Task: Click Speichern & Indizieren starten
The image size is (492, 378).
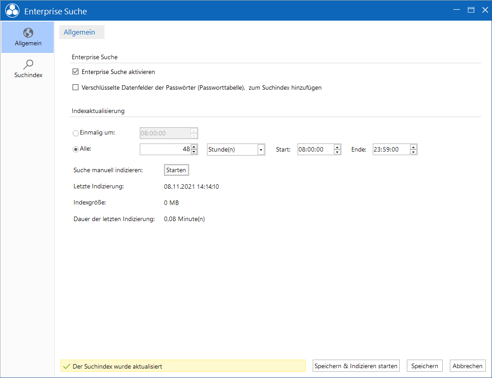Action: tap(356, 366)
